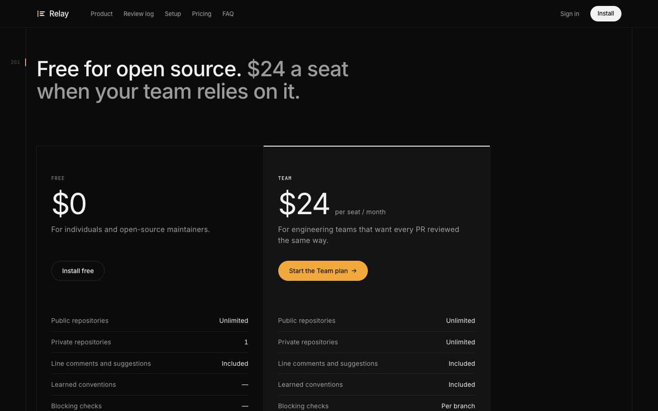Screen dimensions: 658x411
Task: Click Team plan 'Line comments and suggestions' label
Action: [328, 364]
